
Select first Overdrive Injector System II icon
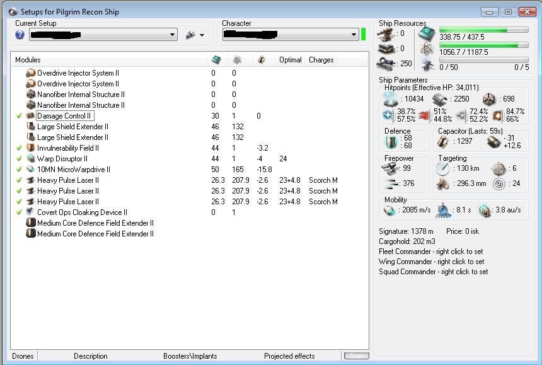tap(31, 73)
